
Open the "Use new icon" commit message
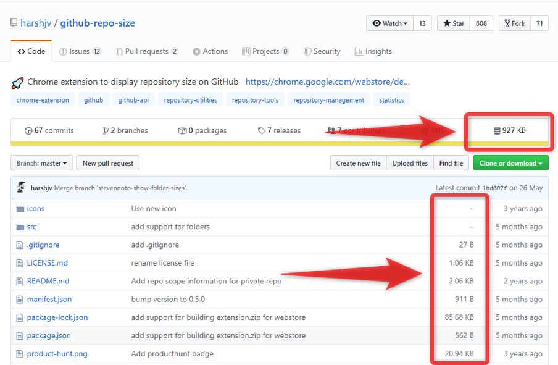coord(154,209)
